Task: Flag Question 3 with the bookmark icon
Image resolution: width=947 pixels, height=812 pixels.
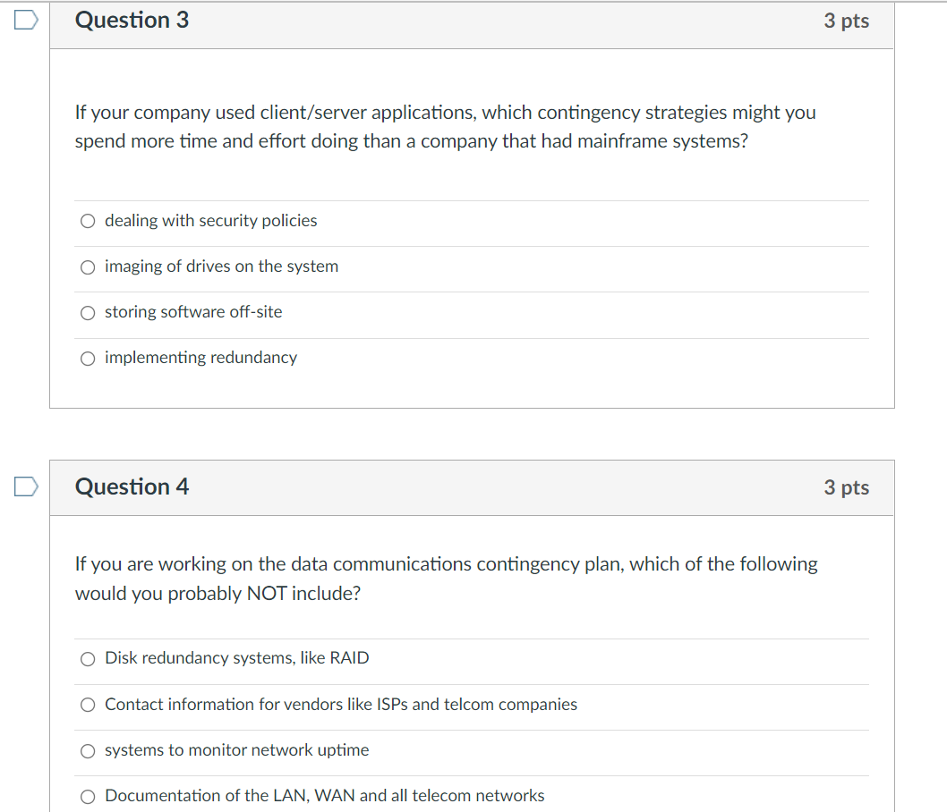Action: tap(26, 20)
